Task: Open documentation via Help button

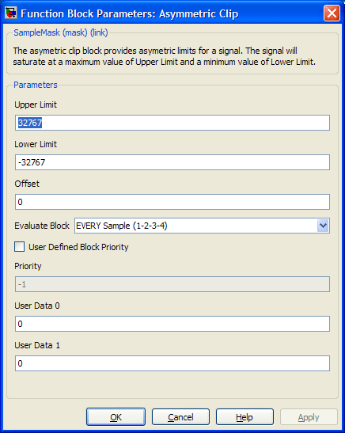Action: [x=245, y=417]
